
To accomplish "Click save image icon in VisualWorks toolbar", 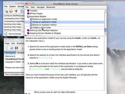I will [x=6, y=11].
